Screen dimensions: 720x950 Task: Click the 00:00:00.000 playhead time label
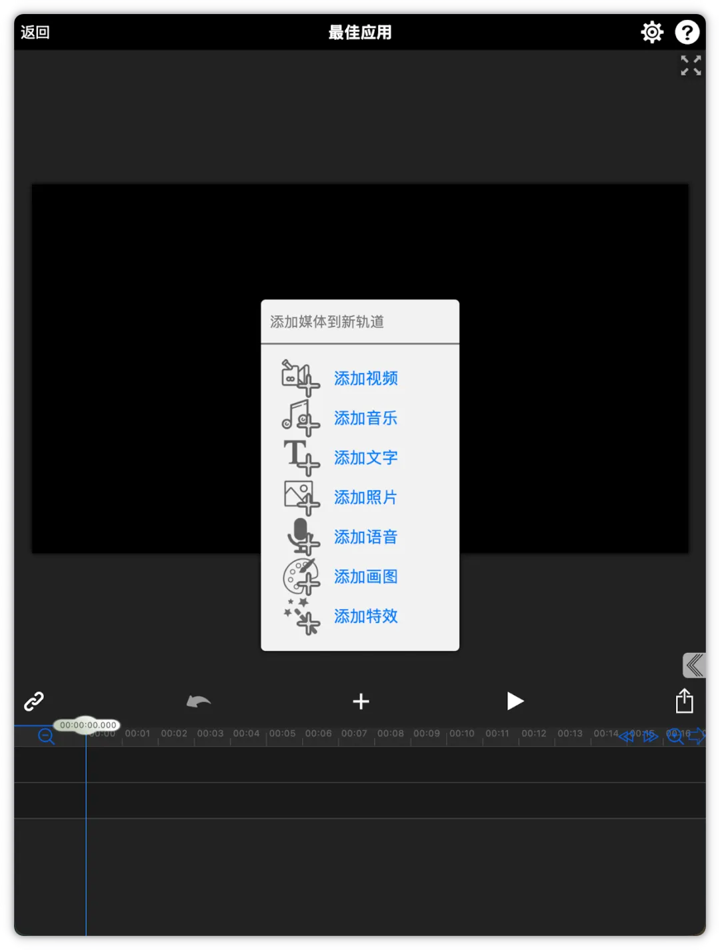[88, 725]
